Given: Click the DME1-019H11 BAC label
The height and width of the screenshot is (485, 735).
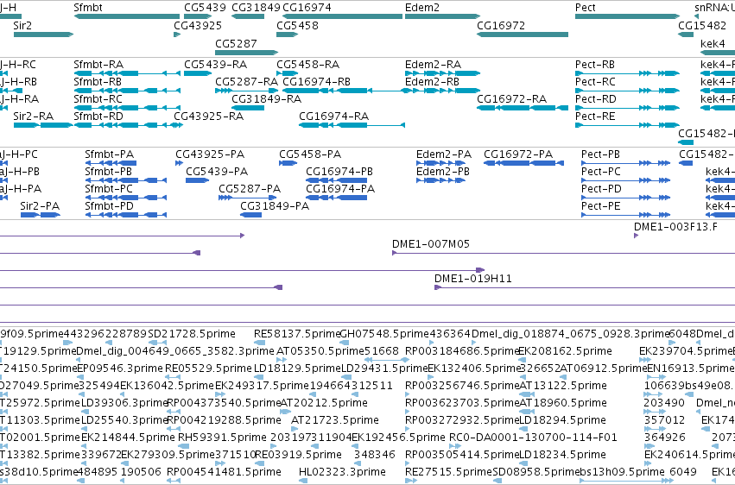Looking at the screenshot, I should point(473,279).
